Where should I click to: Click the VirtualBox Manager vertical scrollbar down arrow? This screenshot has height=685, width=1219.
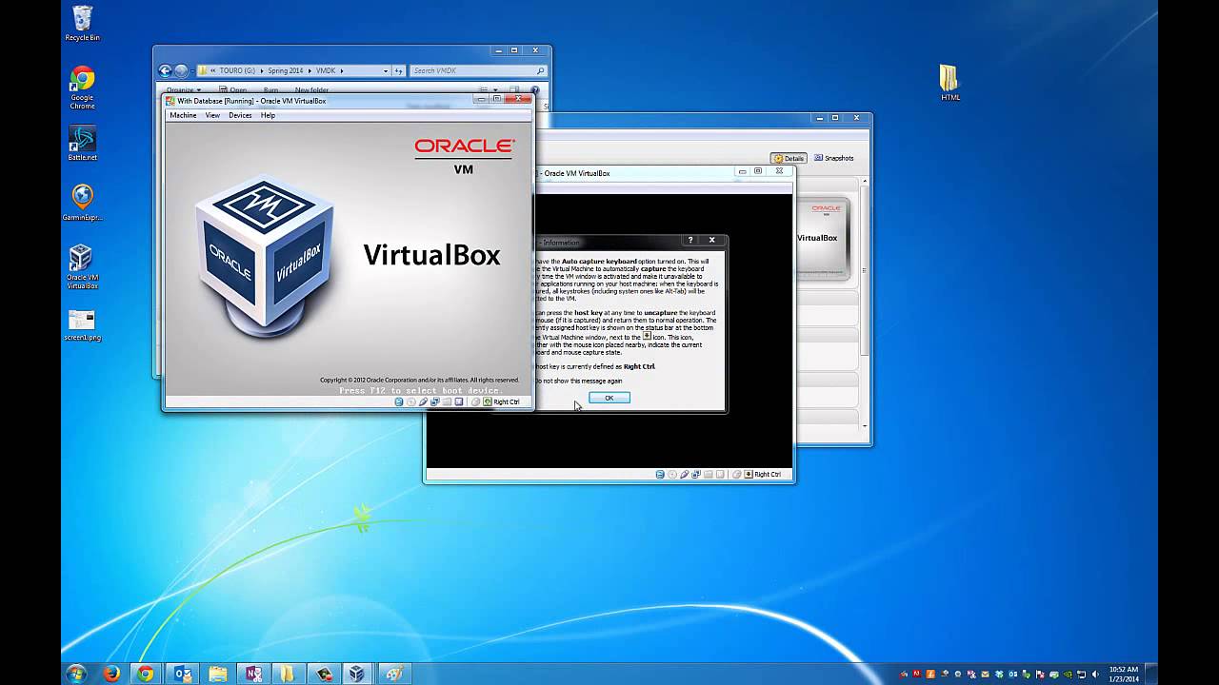865,425
